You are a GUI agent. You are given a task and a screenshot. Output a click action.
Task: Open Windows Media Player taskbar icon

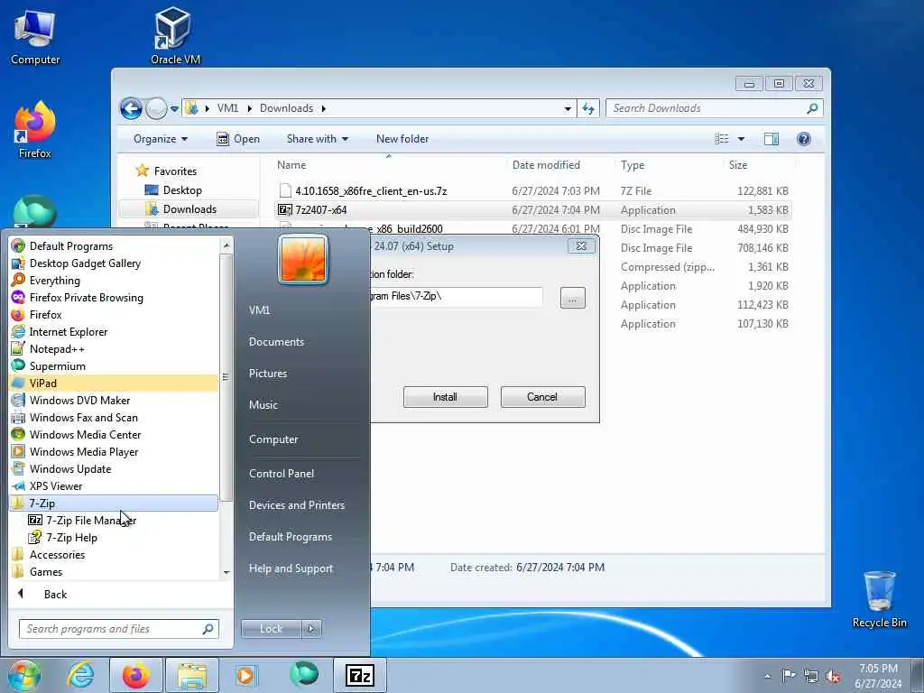tap(245, 675)
